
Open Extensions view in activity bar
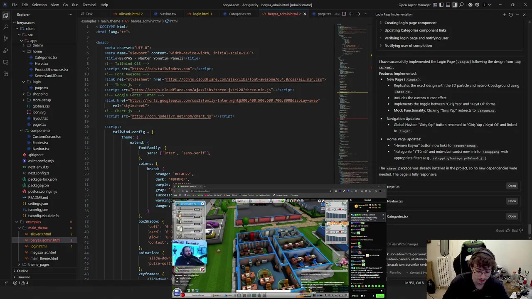(x=6, y=74)
